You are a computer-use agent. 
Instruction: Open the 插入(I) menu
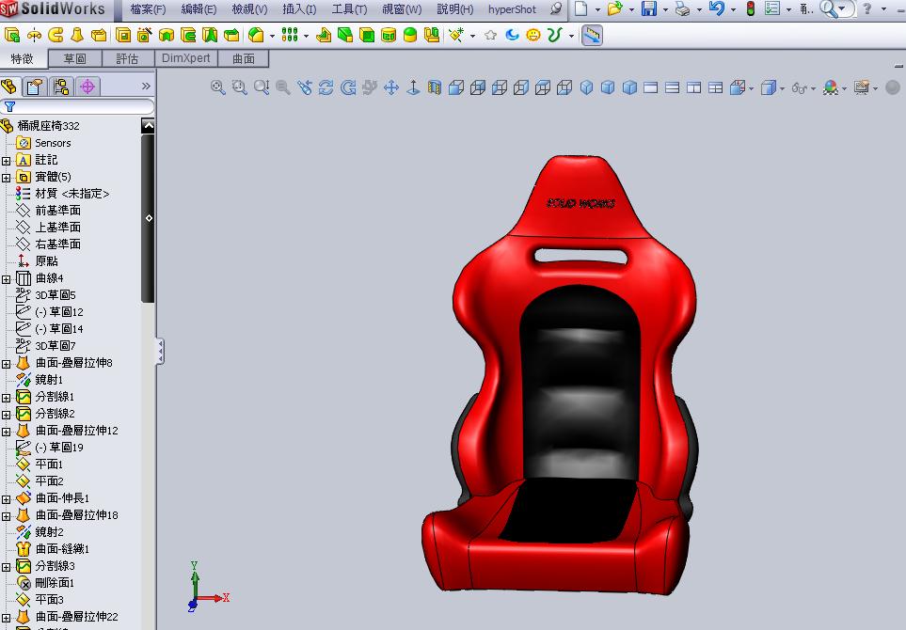pos(299,9)
